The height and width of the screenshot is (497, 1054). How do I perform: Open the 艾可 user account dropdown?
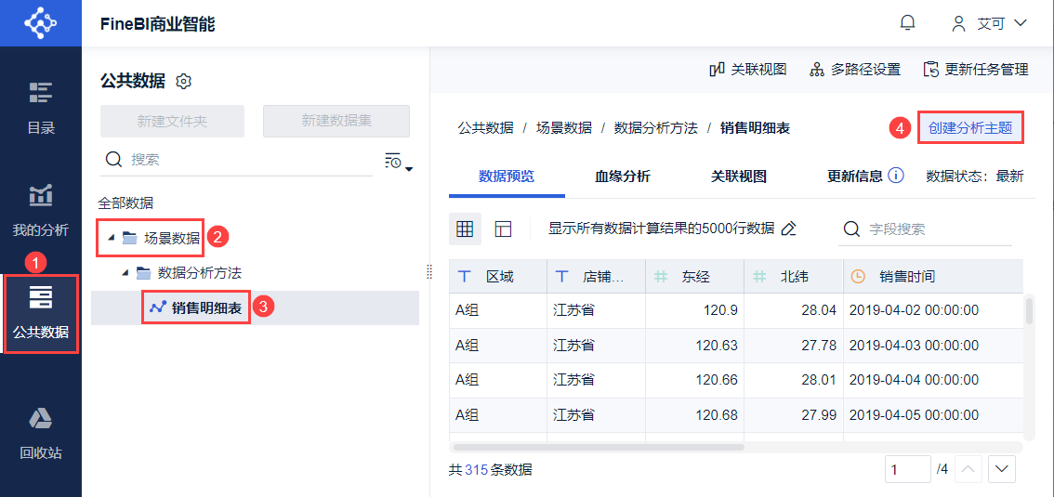click(x=989, y=23)
